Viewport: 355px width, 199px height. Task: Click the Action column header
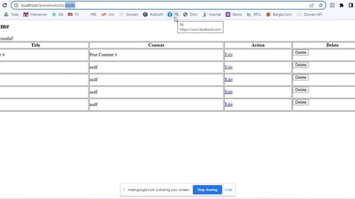point(258,45)
